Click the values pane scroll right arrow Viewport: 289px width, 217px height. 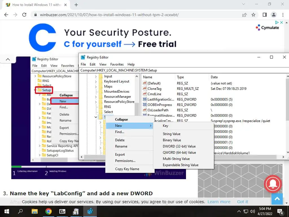pyautogui.click(x=283, y=157)
